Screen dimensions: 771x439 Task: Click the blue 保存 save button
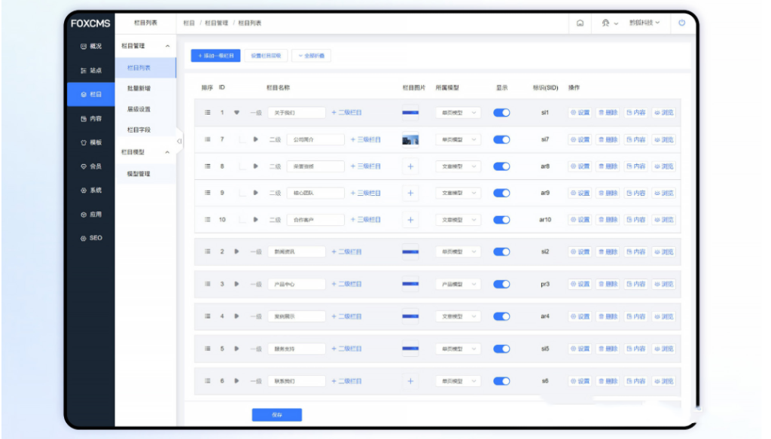pyautogui.click(x=276, y=415)
